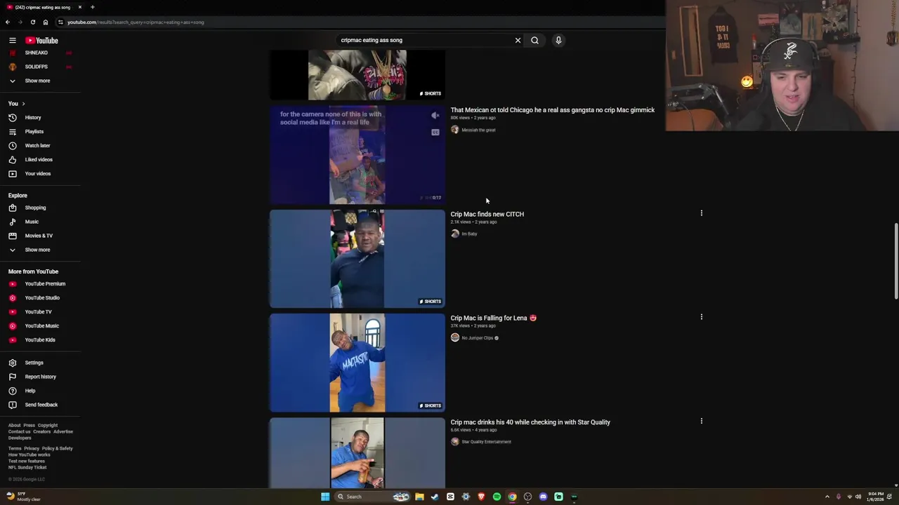Image resolution: width=899 pixels, height=505 pixels.
Task: Mute the previewing Mexican ot video
Action: tap(435, 116)
